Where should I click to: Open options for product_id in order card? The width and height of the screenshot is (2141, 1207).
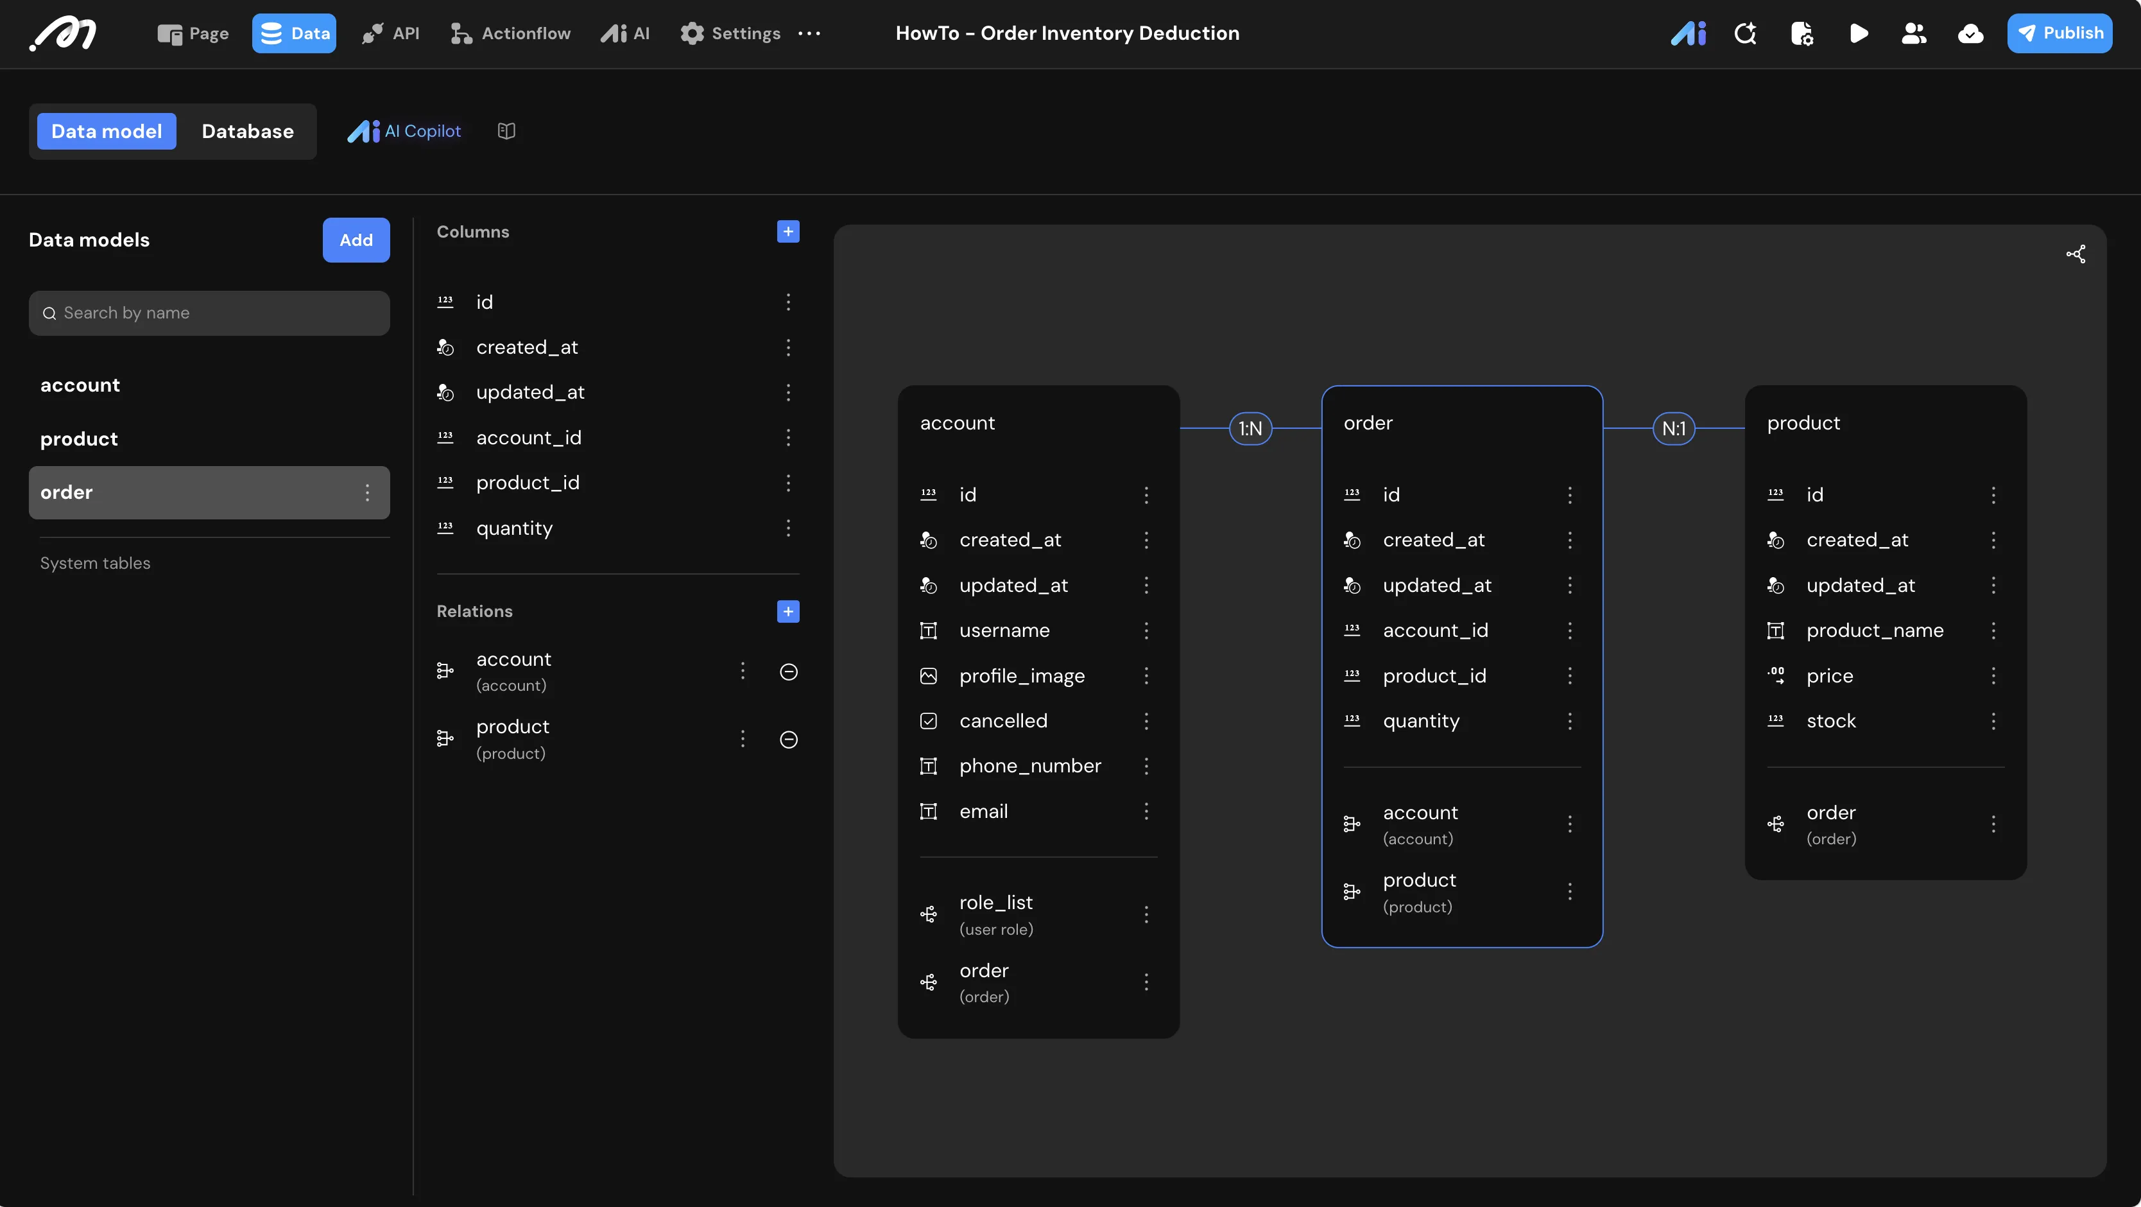[x=1570, y=676]
